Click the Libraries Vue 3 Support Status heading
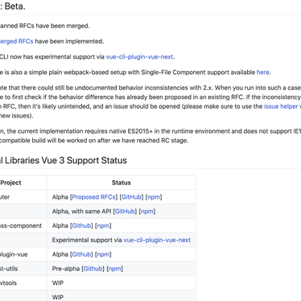301x301 pixels. (x=64, y=160)
